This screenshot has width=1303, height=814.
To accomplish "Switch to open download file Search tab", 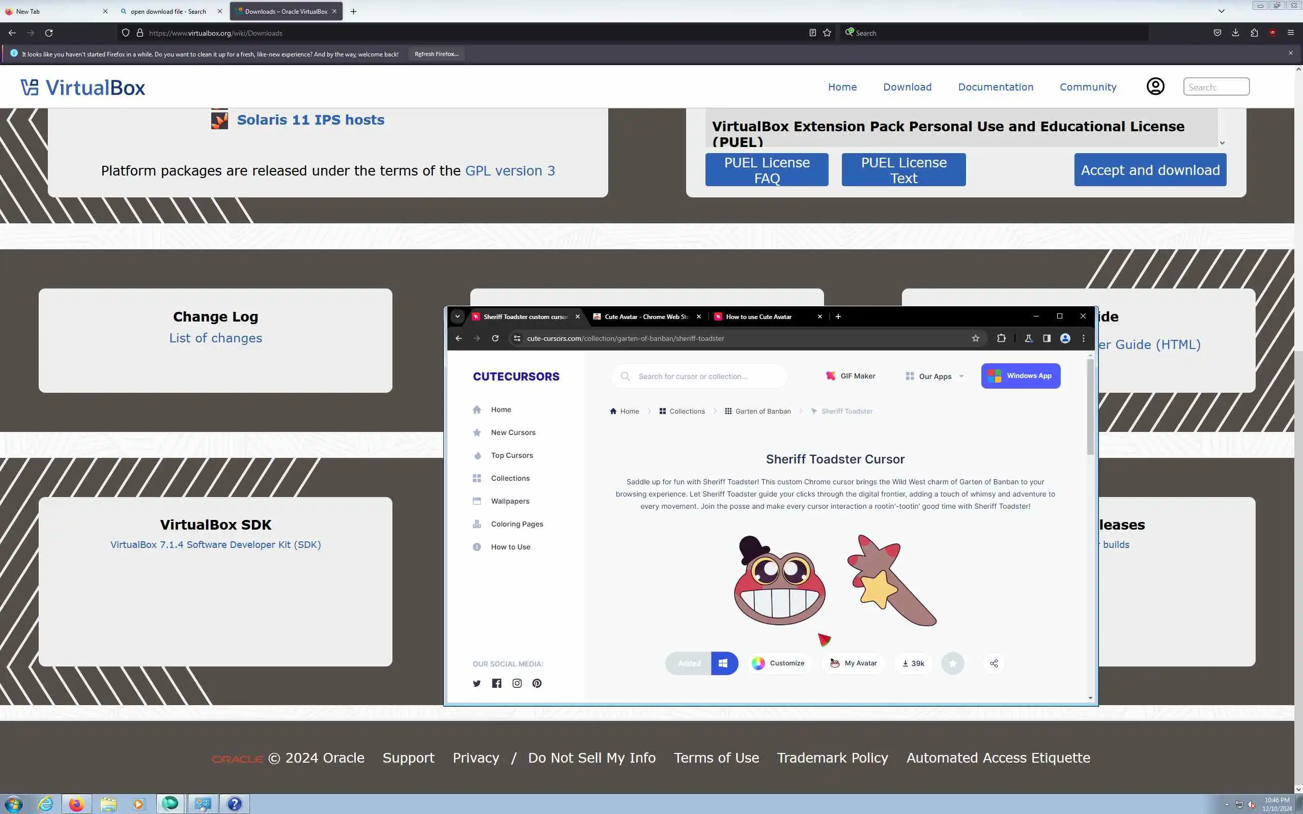I will [168, 11].
